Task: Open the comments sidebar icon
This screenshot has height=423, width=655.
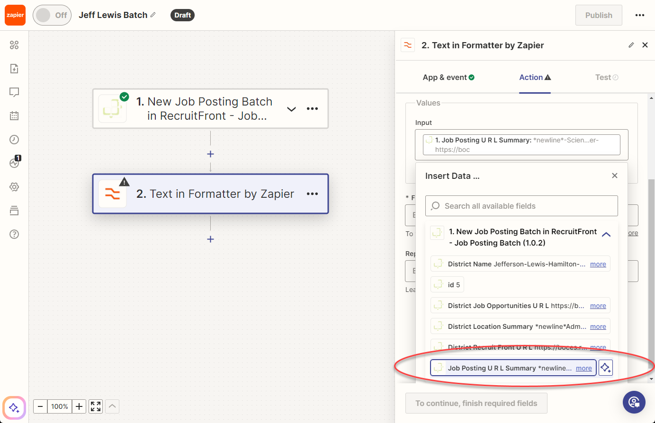Action: 14,92
